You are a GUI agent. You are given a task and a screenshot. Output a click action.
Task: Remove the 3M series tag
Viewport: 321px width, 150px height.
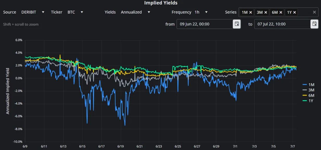[x=266, y=12]
